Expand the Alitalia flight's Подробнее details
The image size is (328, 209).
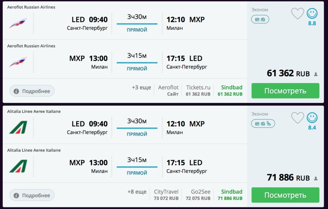pyautogui.click(x=32, y=195)
